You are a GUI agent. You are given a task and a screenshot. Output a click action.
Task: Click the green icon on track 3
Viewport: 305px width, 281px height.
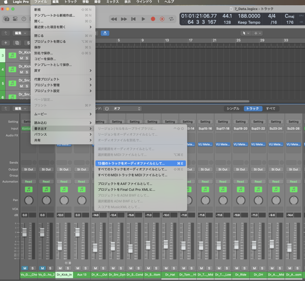(12, 55)
